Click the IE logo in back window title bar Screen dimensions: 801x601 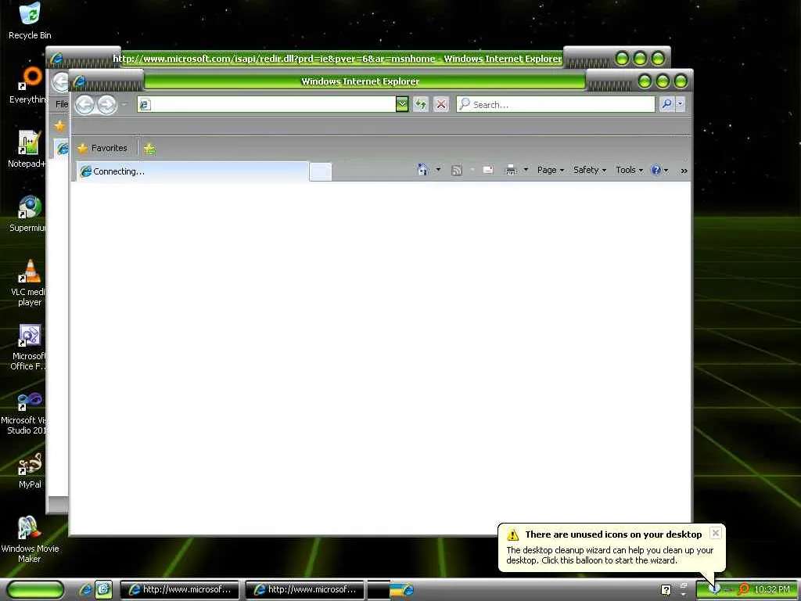[56, 58]
